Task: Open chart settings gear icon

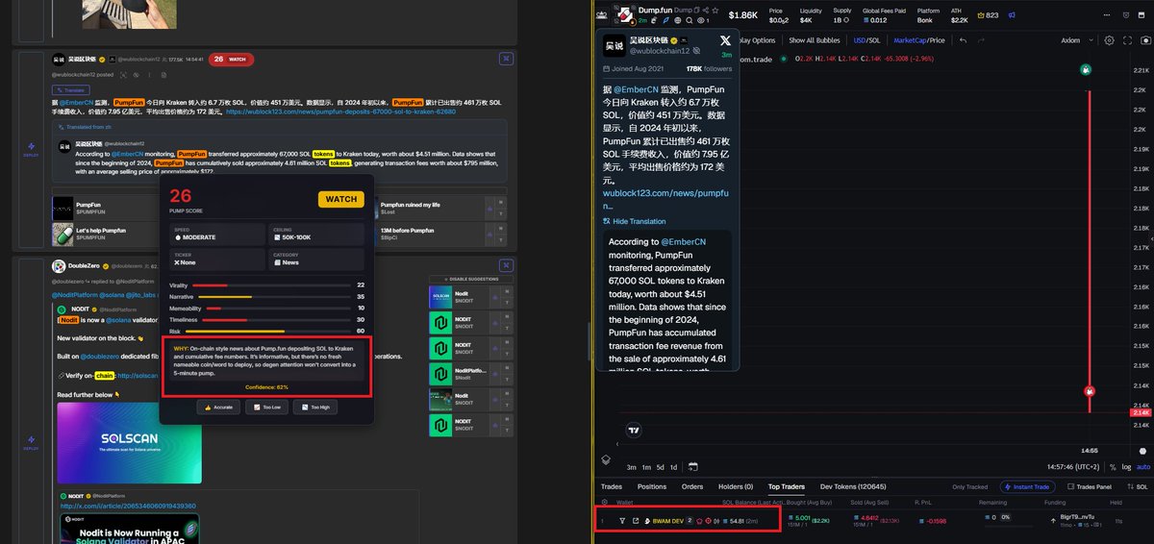Action: coord(1109,40)
